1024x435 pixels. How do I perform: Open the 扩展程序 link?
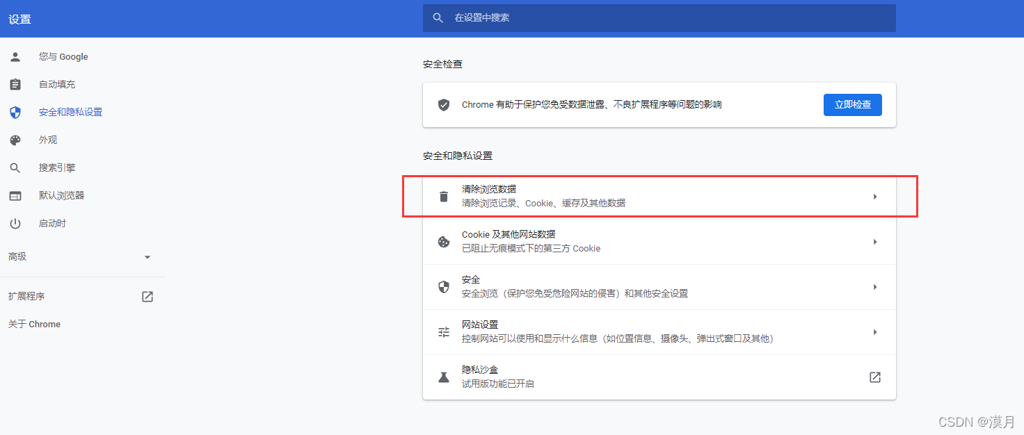pyautogui.click(x=26, y=297)
